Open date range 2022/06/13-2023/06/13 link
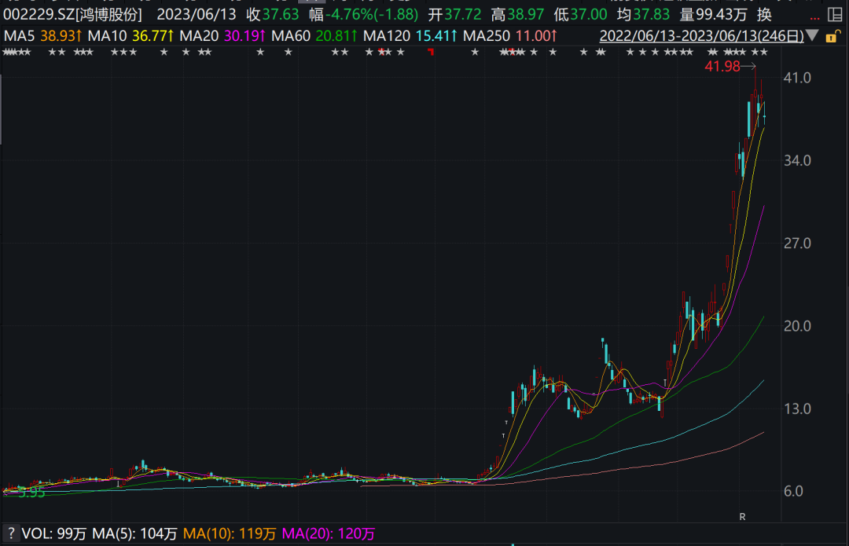The height and width of the screenshot is (546, 849). tap(700, 35)
